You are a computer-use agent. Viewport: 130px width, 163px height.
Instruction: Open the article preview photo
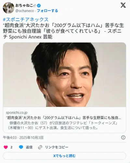(x=64, y=75)
